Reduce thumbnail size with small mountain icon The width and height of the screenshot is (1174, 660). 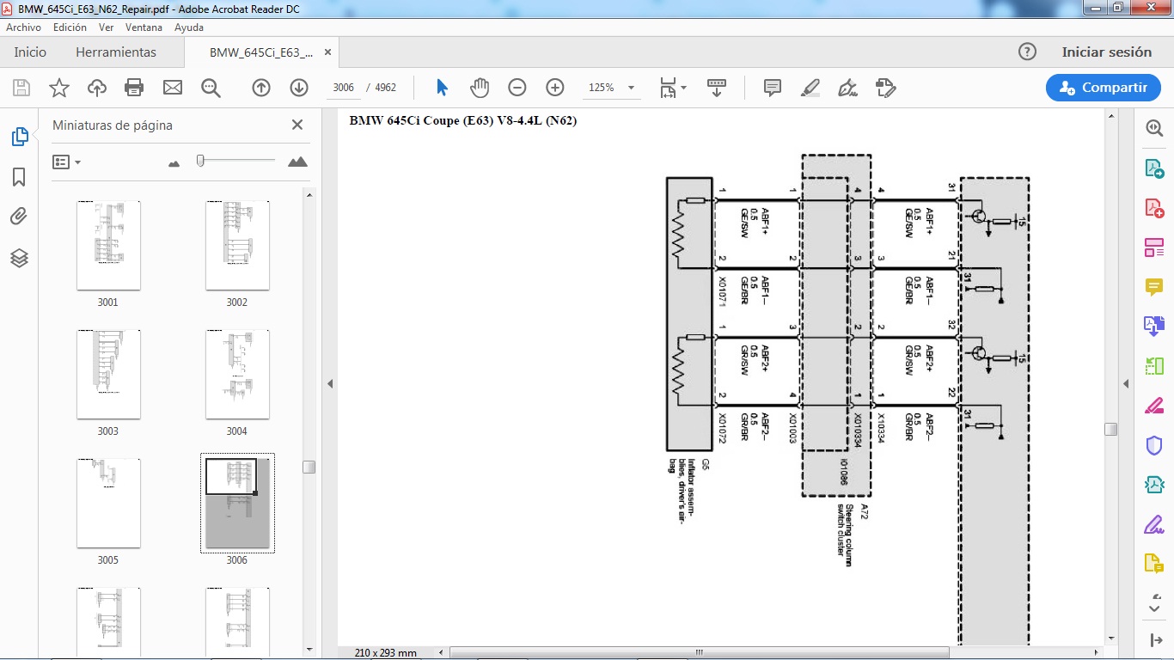pos(174,162)
